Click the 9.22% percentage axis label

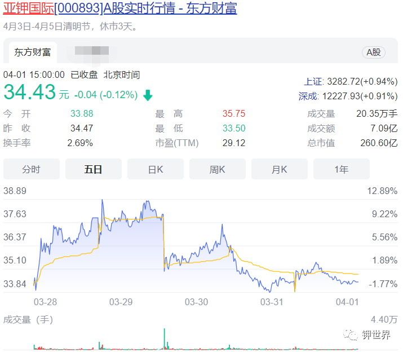[385, 214]
